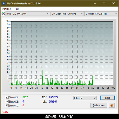Minimize the PlexTools window
The width and height of the screenshot is (119, 119).
click(95, 4)
